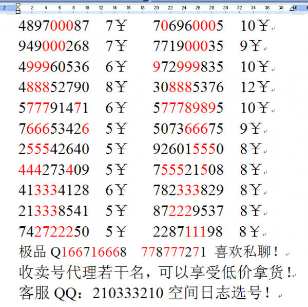Click the number 771900035
The height and width of the screenshot is (307, 308).
coord(188,46)
